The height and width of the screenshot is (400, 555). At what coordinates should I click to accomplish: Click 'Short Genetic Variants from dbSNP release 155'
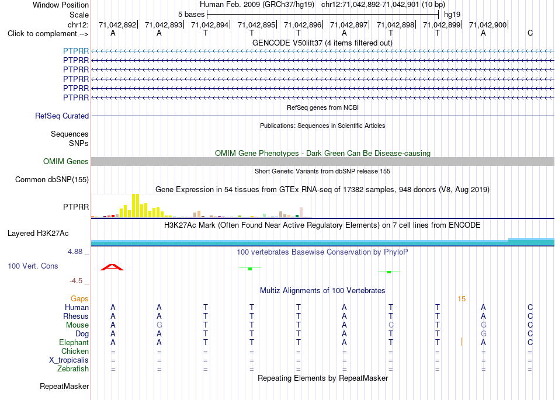coord(322,171)
